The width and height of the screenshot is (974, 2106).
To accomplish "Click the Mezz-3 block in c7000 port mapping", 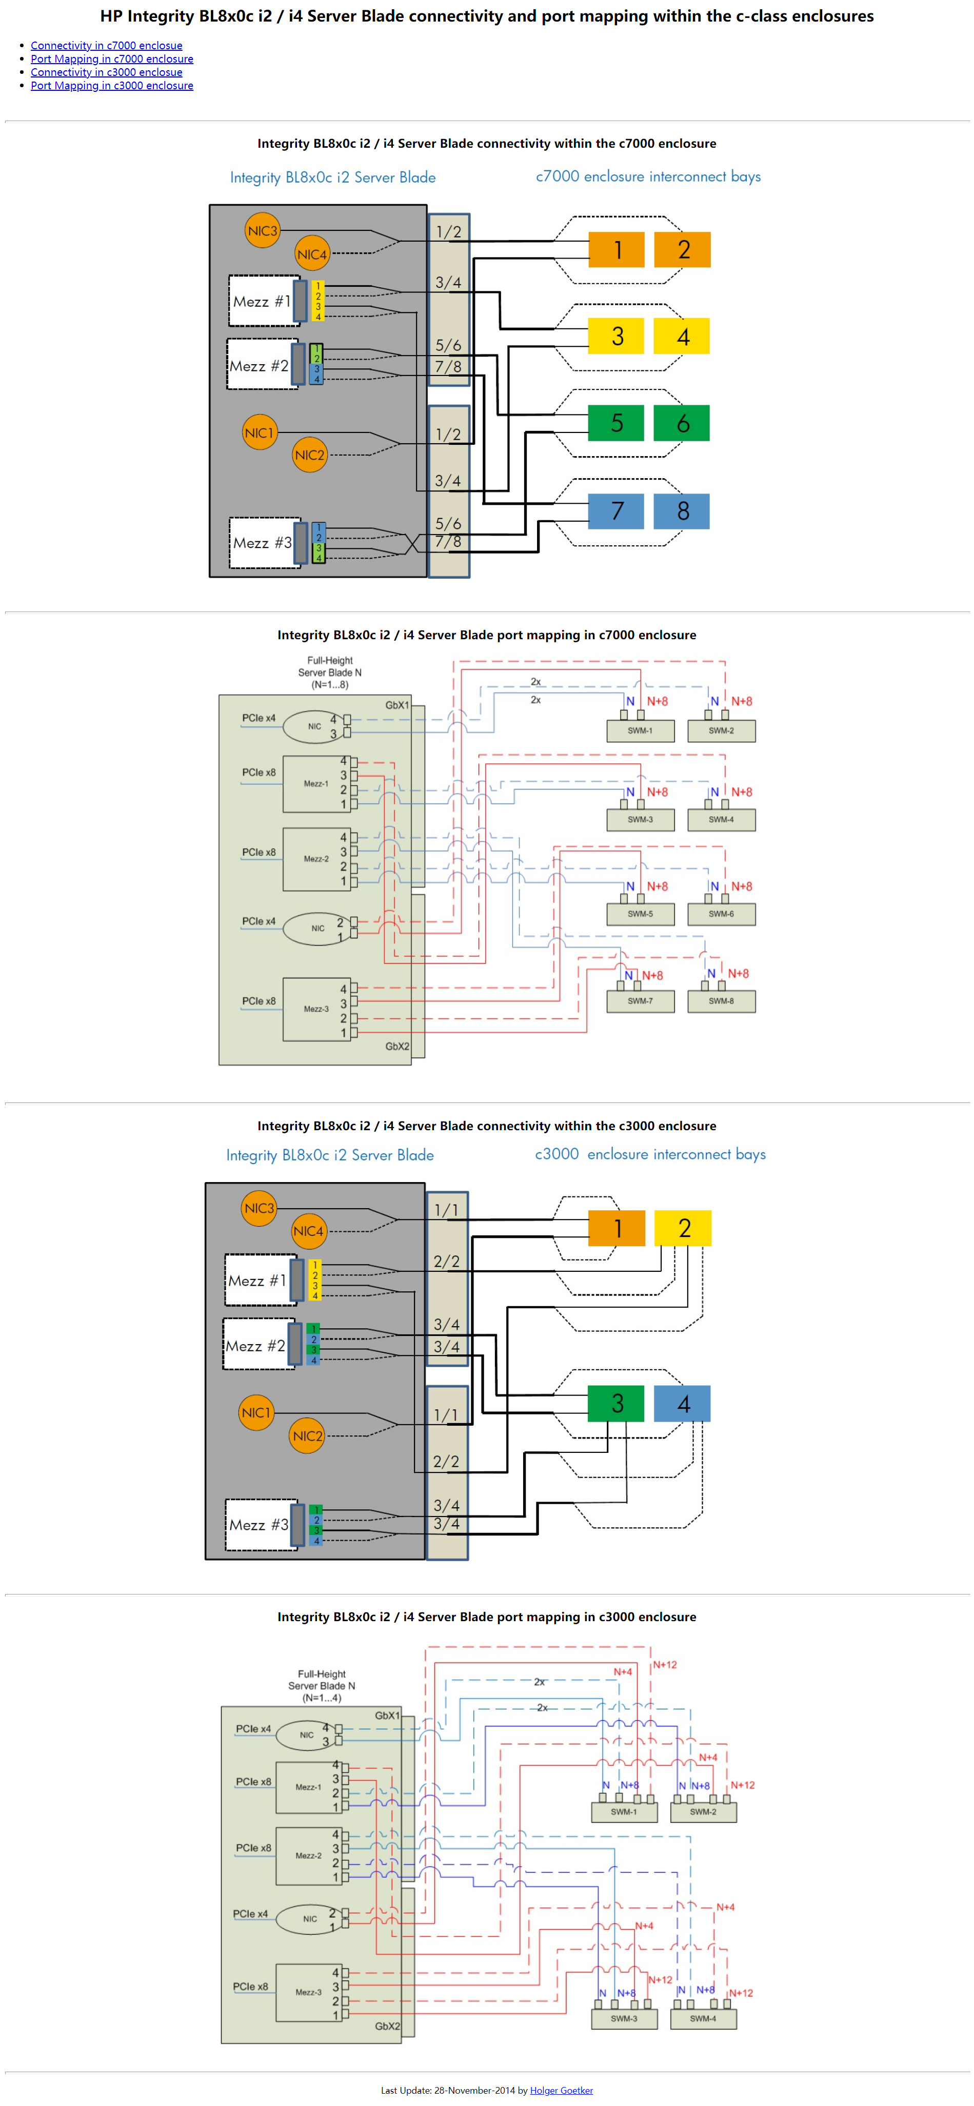I will coord(317,1010).
